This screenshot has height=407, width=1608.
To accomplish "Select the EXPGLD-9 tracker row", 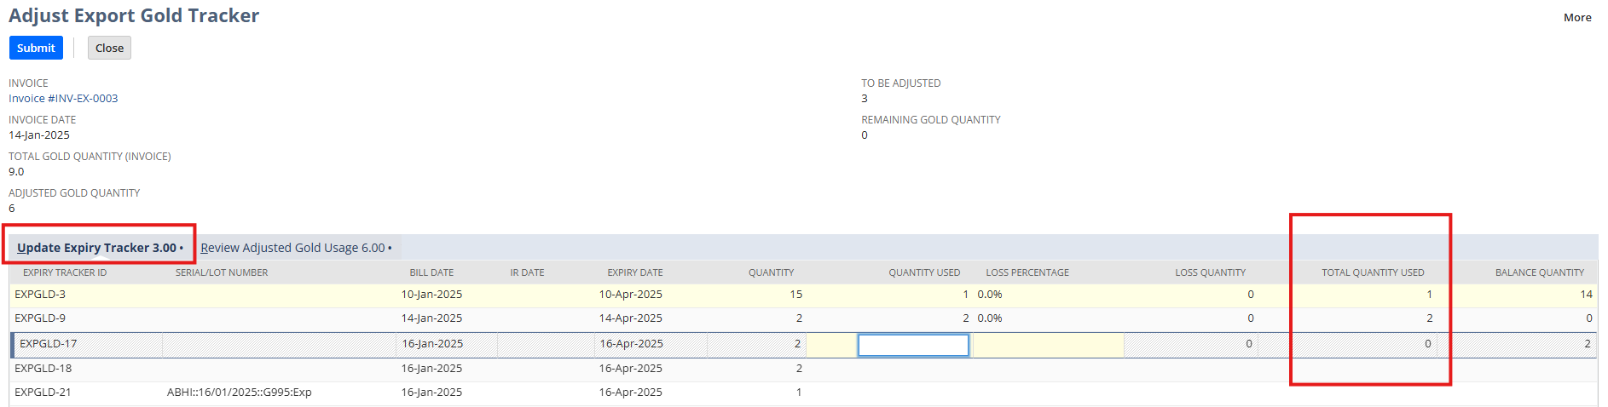I will [x=40, y=318].
